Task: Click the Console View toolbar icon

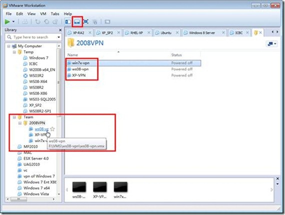Action: (x=107, y=22)
